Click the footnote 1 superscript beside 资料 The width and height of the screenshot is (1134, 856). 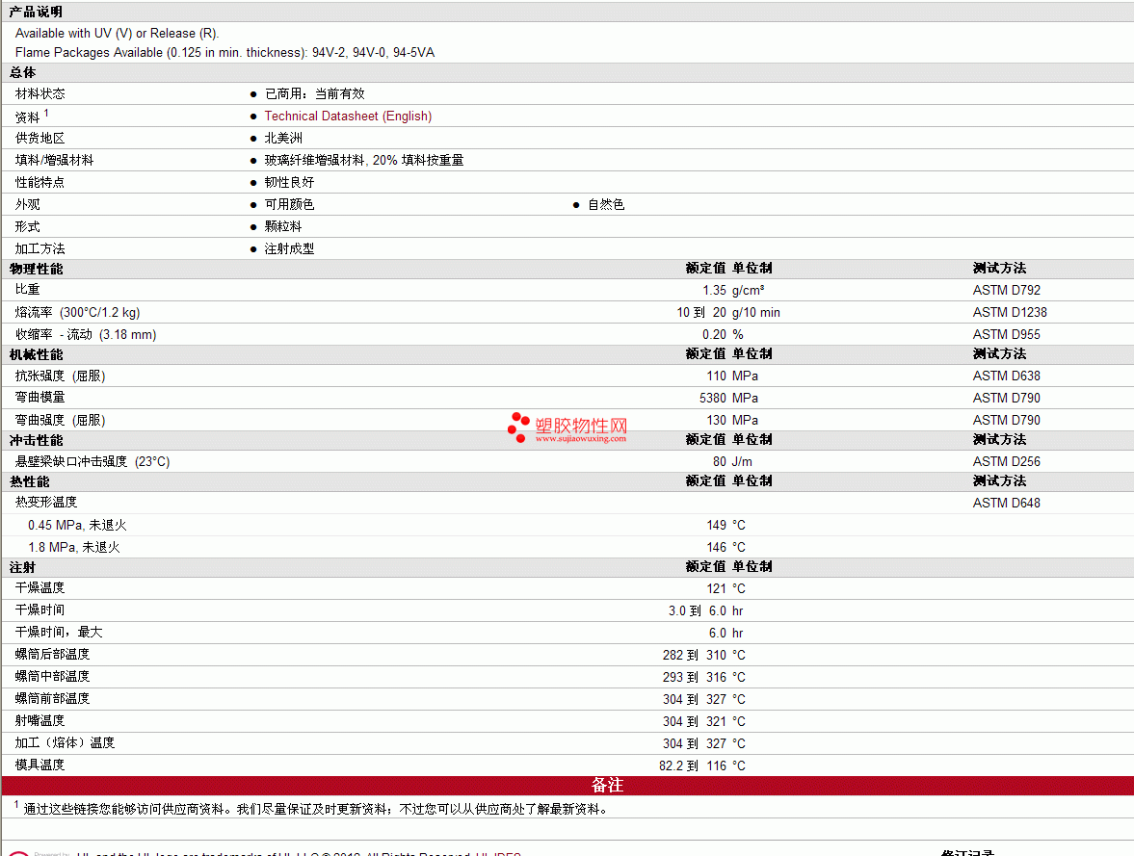pos(46,113)
